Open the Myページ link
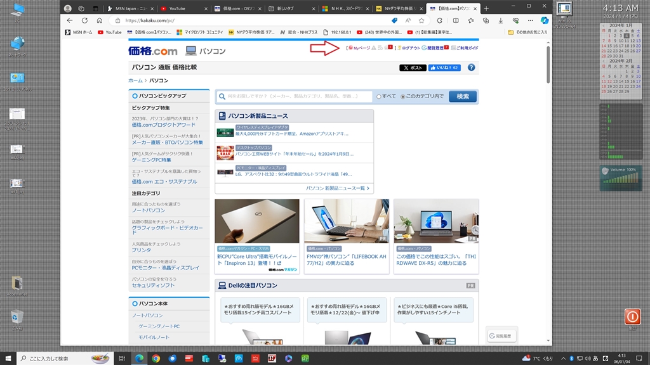The image size is (650, 365). [359, 48]
